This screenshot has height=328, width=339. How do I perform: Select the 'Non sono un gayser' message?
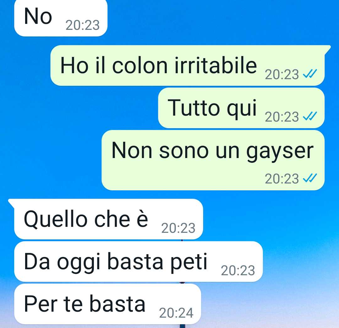pyautogui.click(x=213, y=160)
